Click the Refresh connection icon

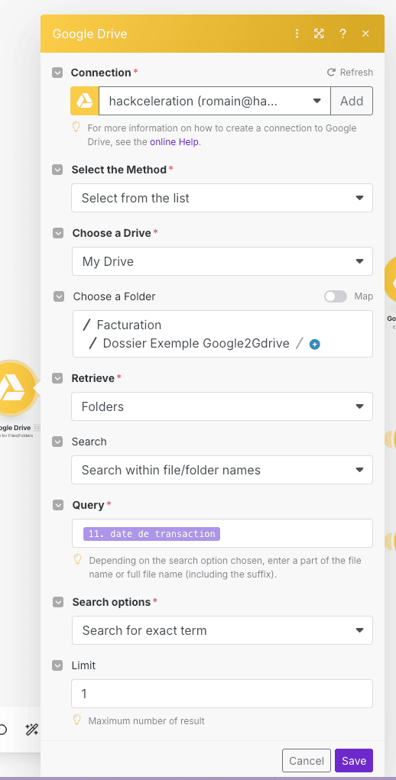(x=331, y=73)
